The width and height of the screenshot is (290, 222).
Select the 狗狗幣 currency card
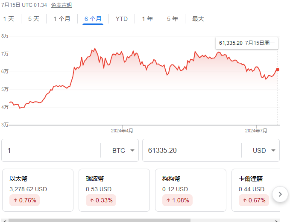coord(190,190)
